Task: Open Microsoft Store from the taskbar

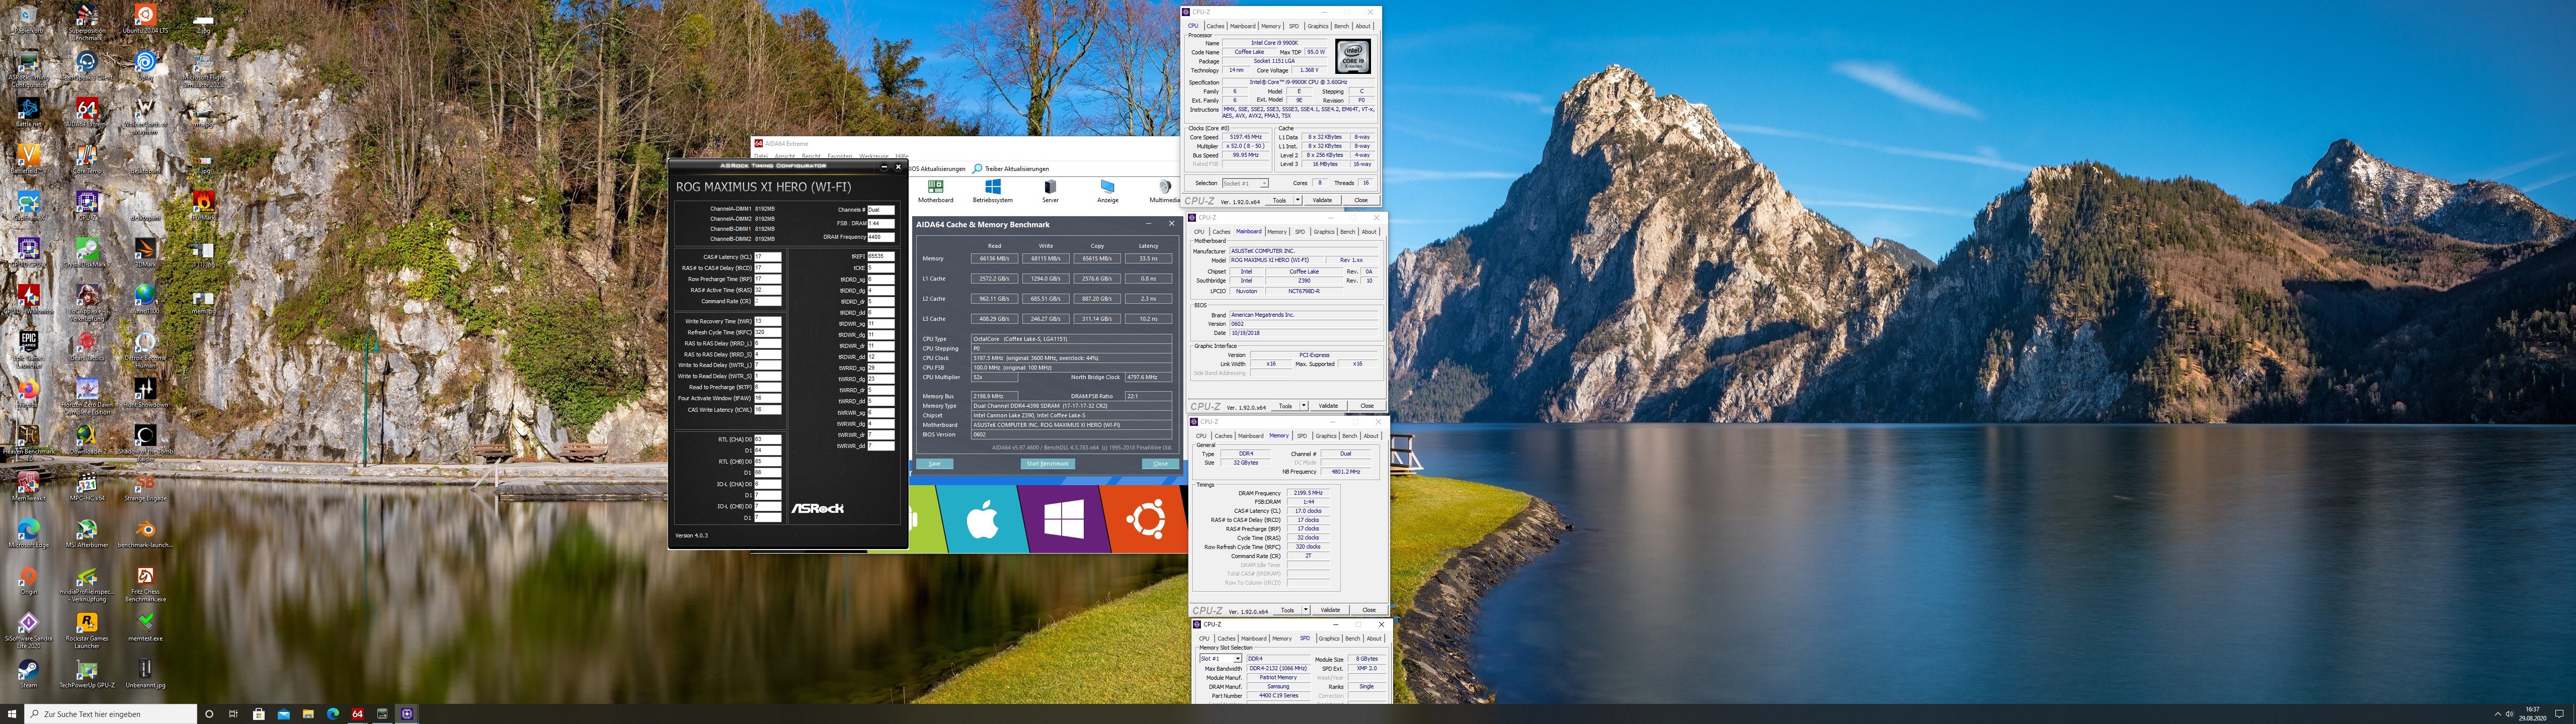Action: pos(258,714)
